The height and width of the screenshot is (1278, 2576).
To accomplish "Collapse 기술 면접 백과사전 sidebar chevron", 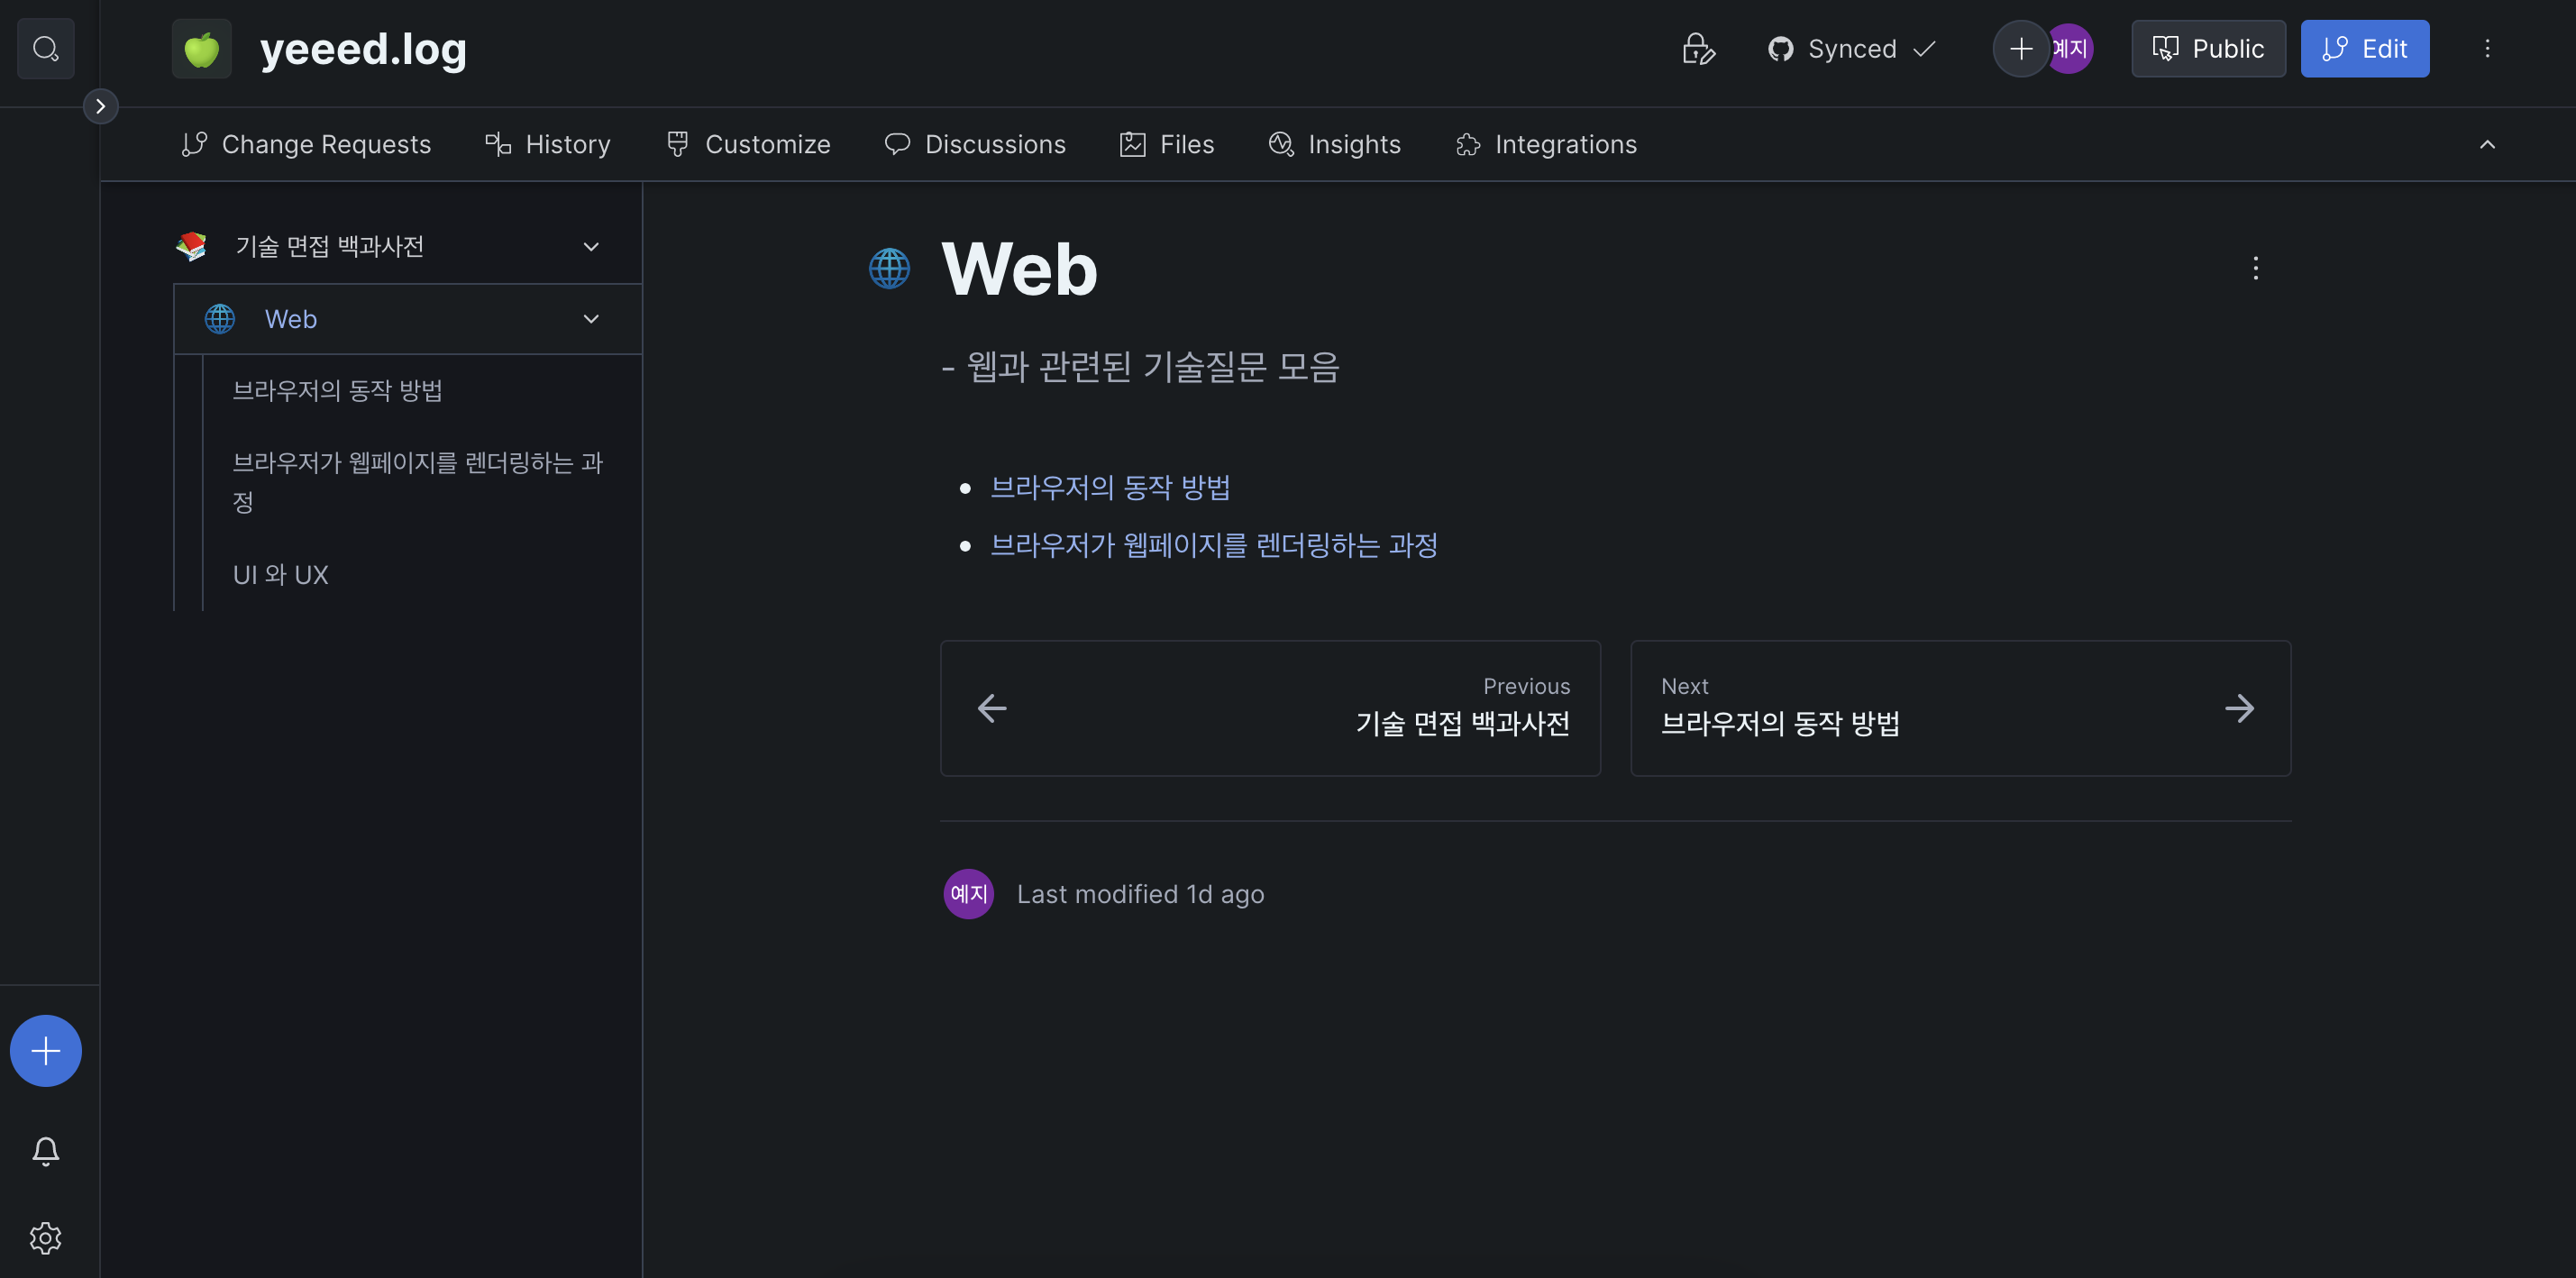I will tap(591, 246).
